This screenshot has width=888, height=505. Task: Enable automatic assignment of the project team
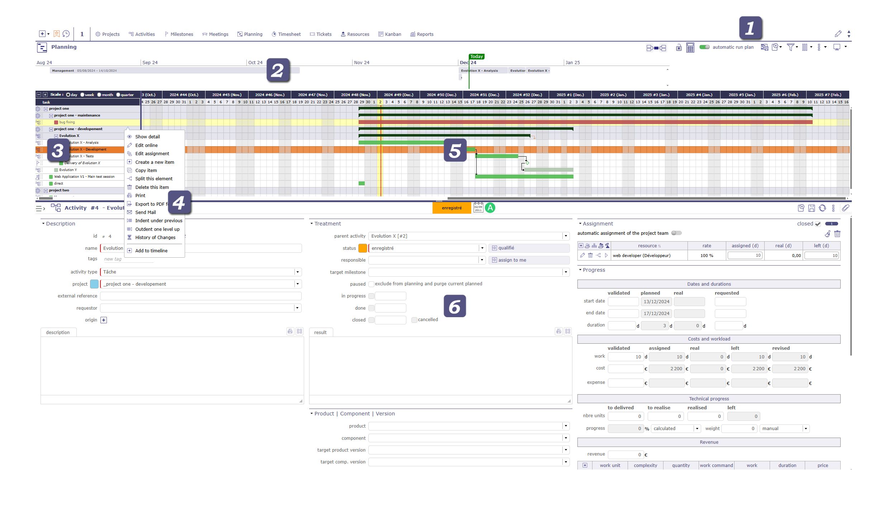(676, 233)
